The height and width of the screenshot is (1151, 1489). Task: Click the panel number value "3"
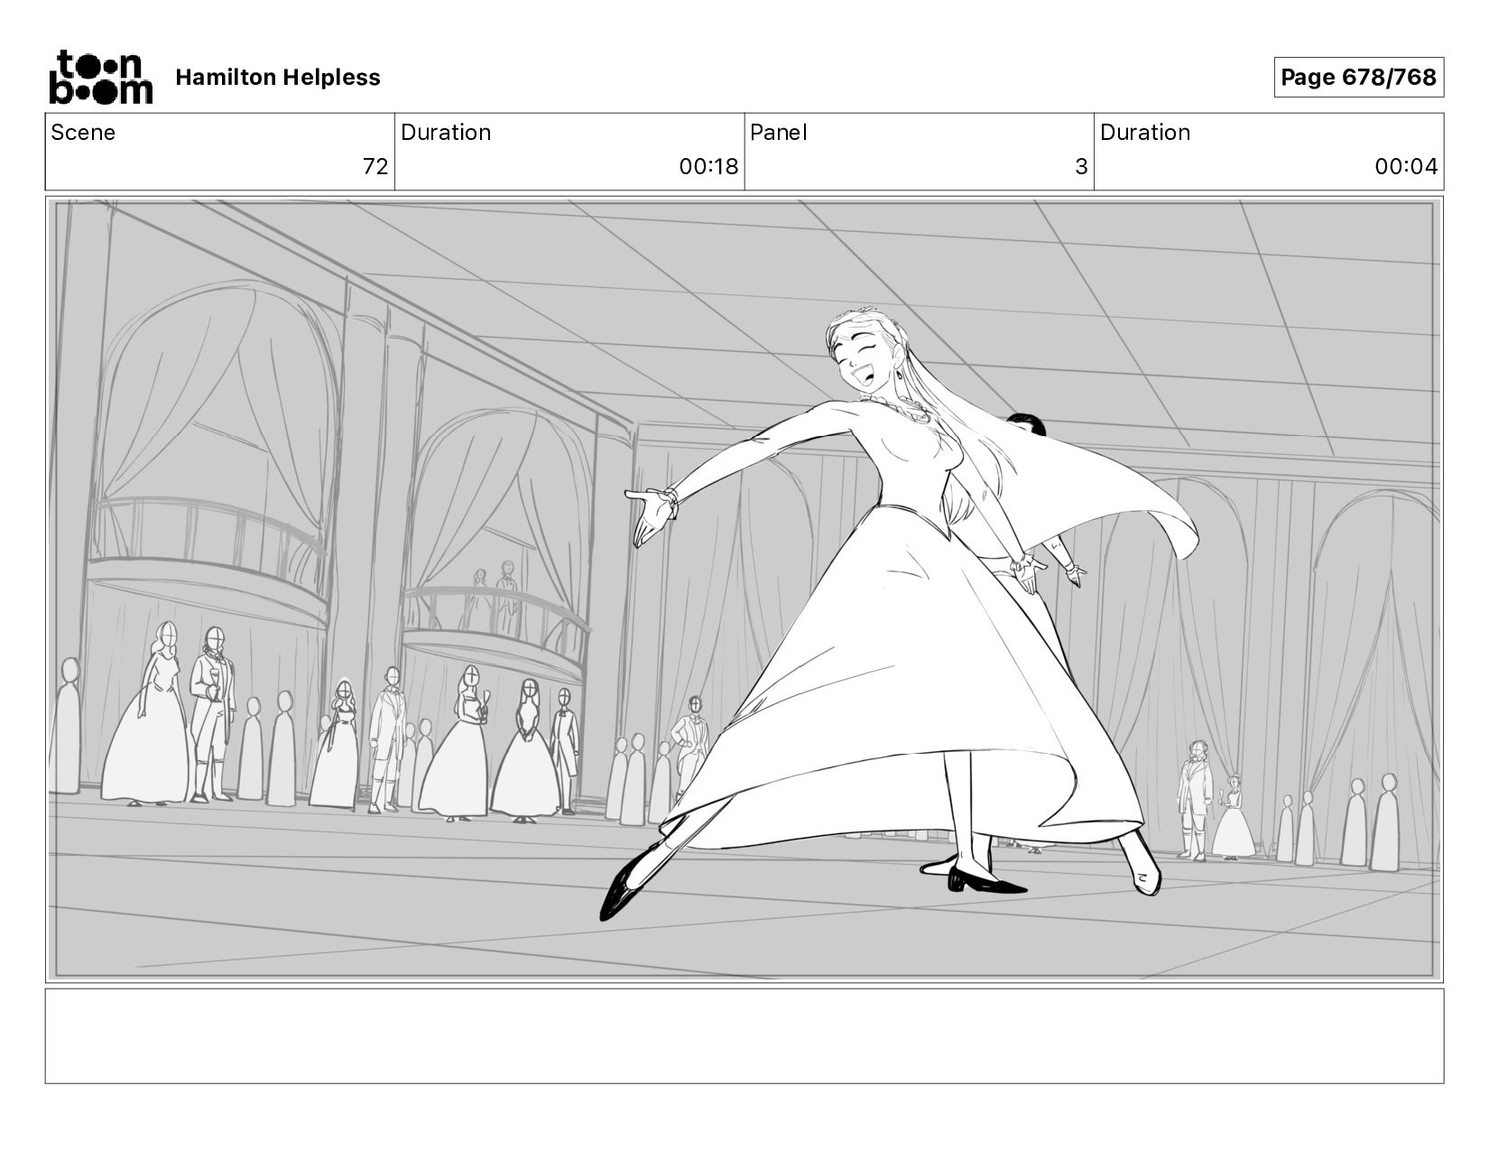(1081, 167)
